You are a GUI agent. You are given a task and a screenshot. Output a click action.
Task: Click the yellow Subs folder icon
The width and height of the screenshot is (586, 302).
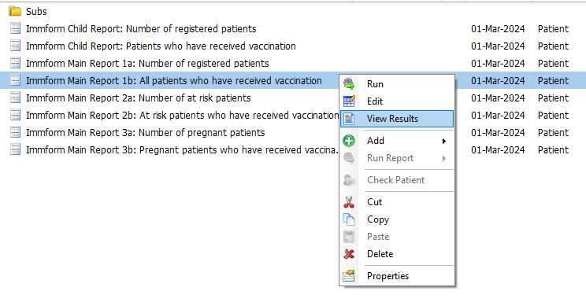point(15,11)
